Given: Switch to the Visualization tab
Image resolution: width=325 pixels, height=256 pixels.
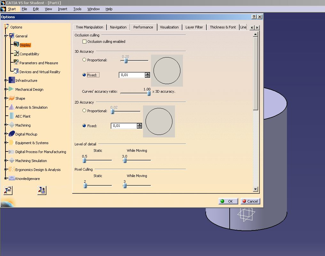Looking at the screenshot, I should coord(169,27).
